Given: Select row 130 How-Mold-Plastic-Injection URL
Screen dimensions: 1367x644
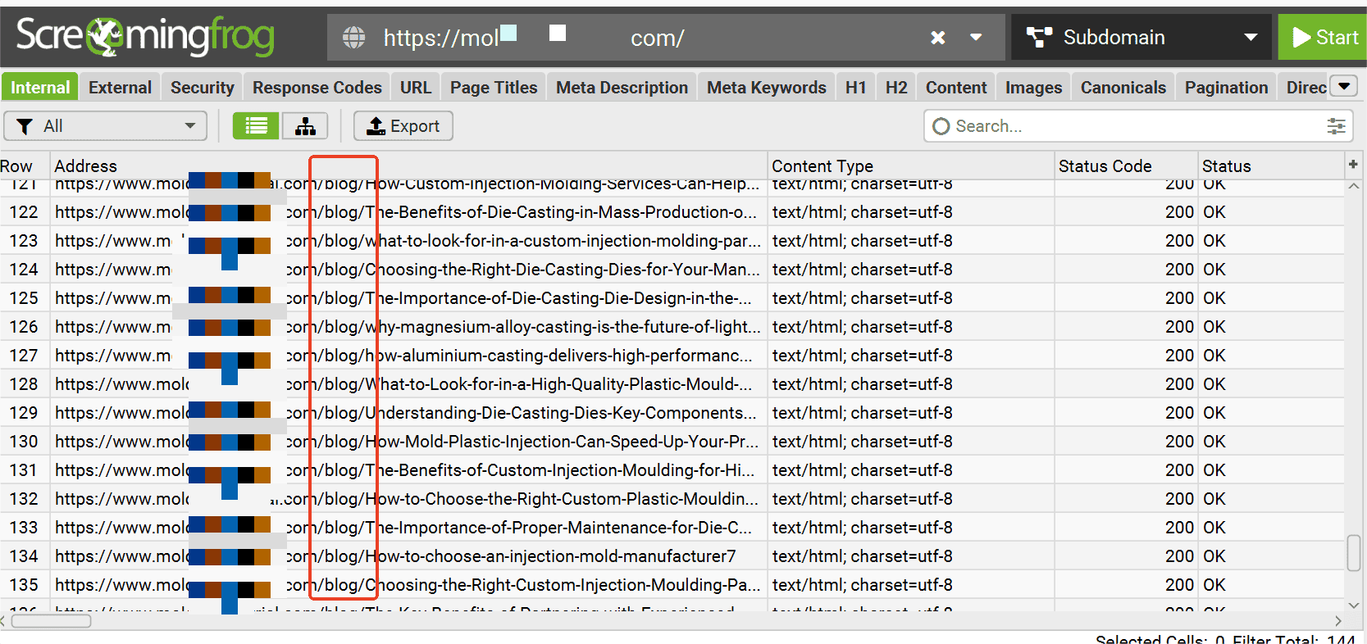Looking at the screenshot, I should [x=408, y=442].
